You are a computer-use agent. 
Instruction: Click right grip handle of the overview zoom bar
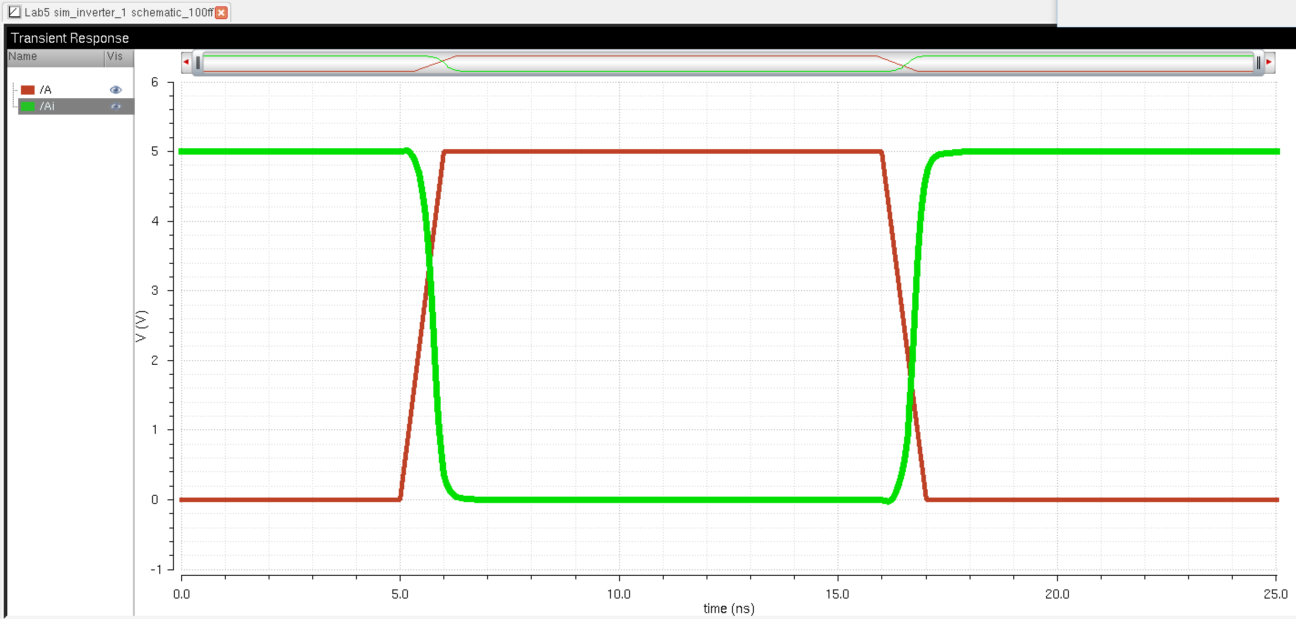1258,63
